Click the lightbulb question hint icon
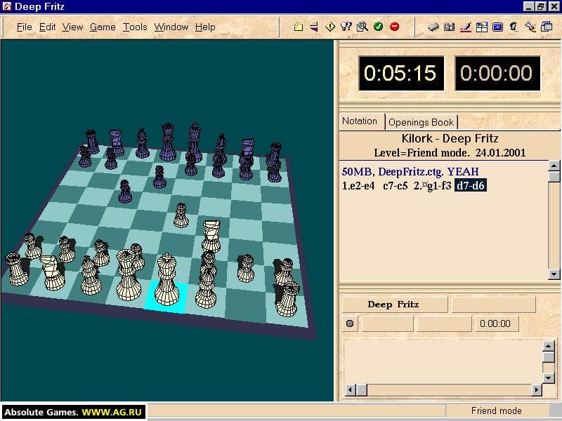The width and height of the screenshot is (562, 421). pos(346,27)
